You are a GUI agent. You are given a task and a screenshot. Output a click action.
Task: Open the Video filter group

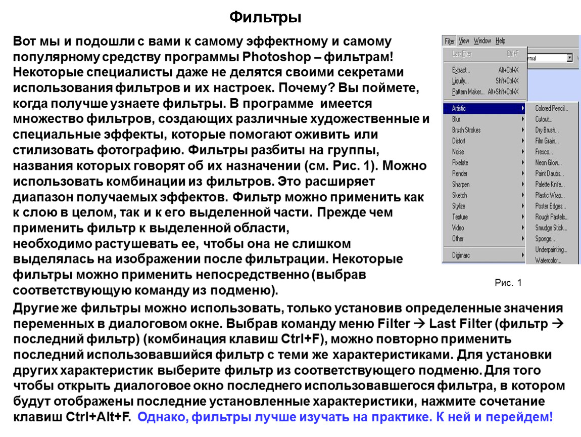(485, 228)
